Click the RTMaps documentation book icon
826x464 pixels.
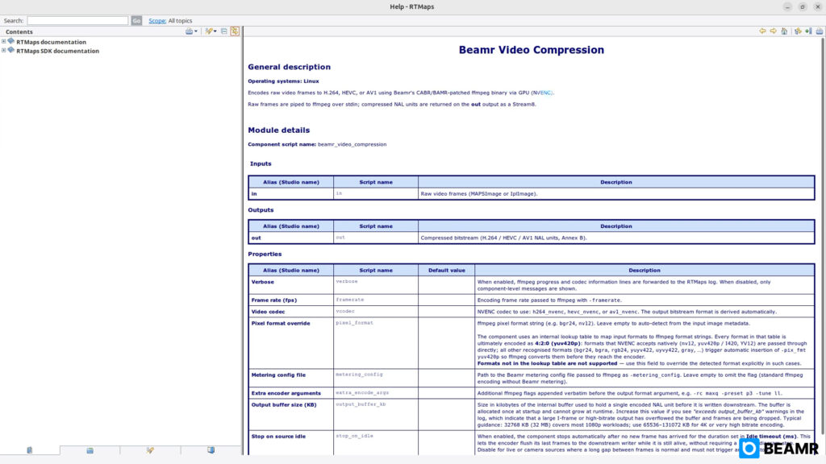click(11, 42)
